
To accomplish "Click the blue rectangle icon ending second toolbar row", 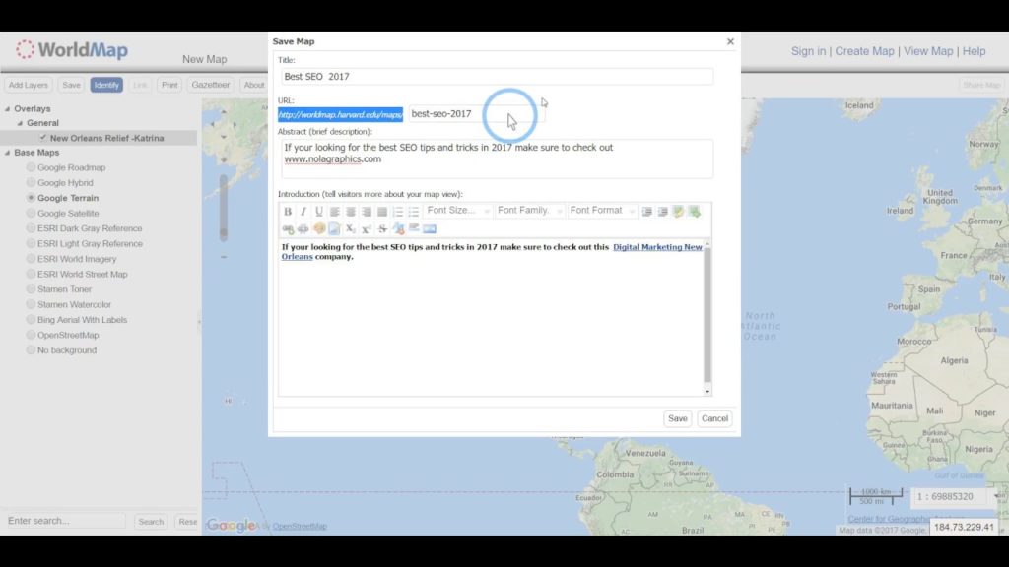I will tap(430, 228).
